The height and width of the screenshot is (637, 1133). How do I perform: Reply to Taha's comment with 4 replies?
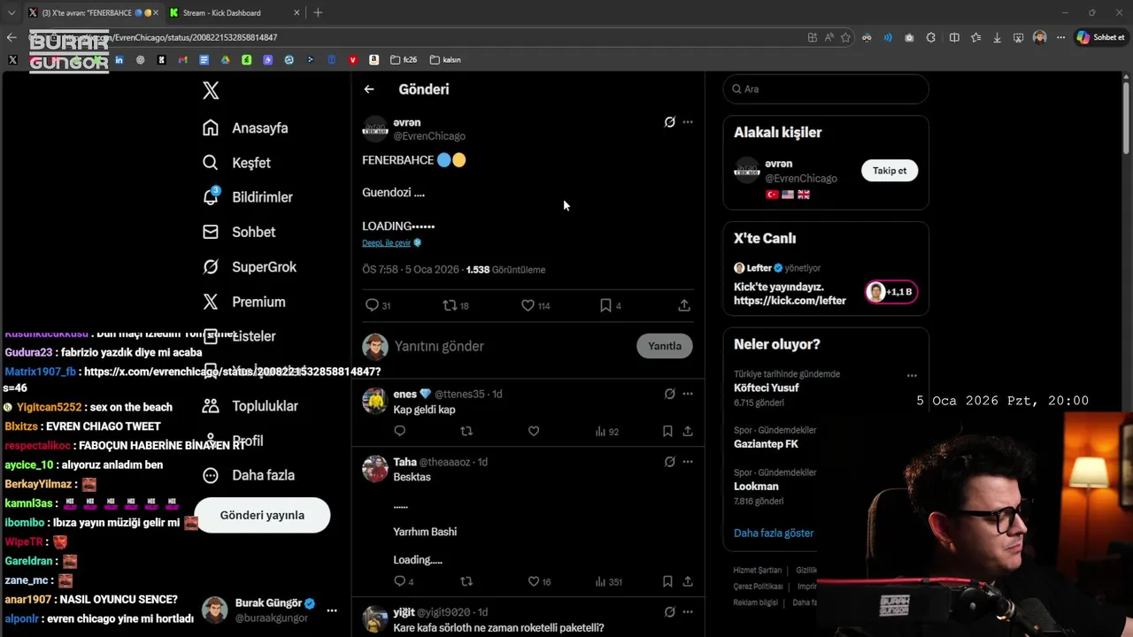click(404, 582)
